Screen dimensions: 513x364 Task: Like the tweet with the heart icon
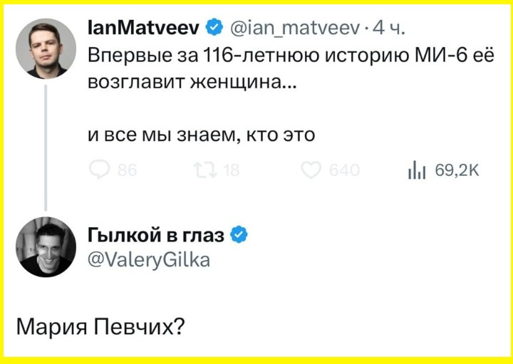(311, 171)
